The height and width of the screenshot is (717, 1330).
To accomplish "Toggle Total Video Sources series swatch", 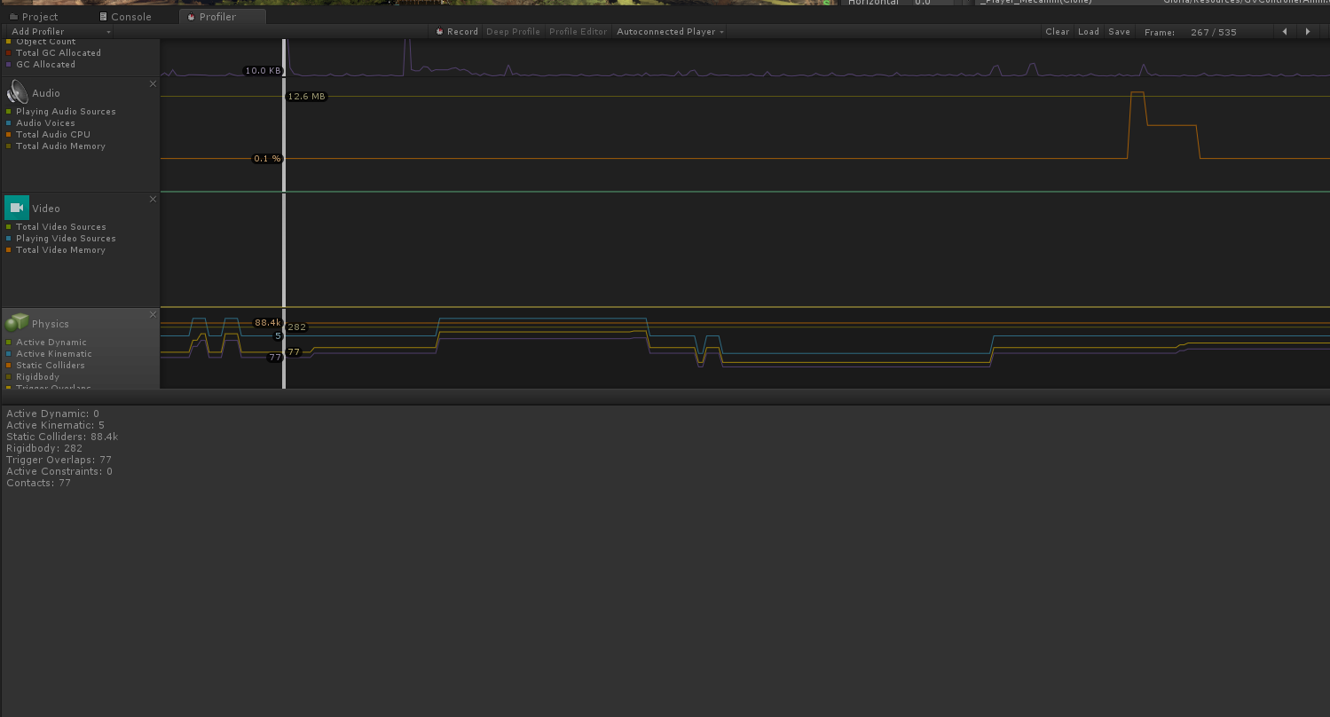I will click(x=9, y=227).
